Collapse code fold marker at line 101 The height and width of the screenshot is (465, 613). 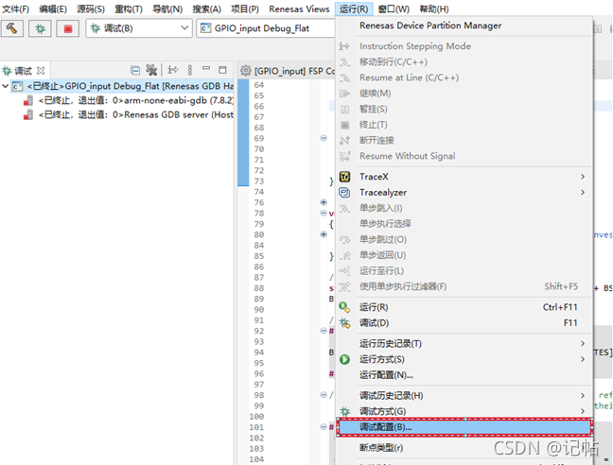pos(324,427)
